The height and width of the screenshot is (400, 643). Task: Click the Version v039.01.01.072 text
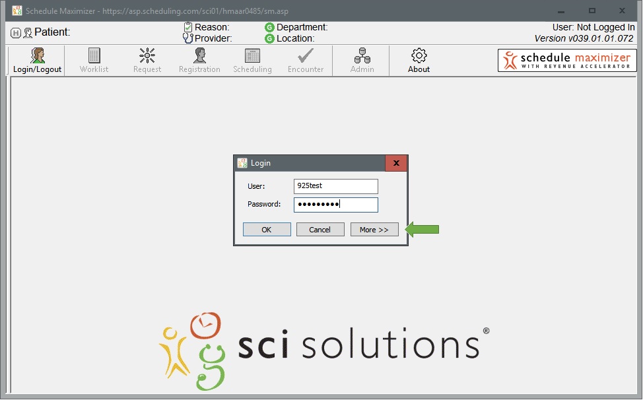point(584,38)
